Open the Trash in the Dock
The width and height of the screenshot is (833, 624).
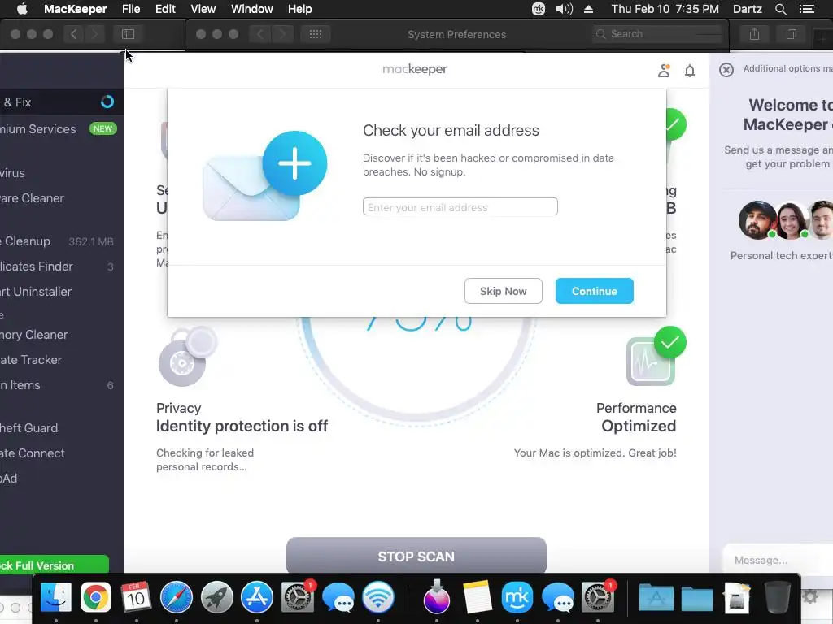point(778,597)
